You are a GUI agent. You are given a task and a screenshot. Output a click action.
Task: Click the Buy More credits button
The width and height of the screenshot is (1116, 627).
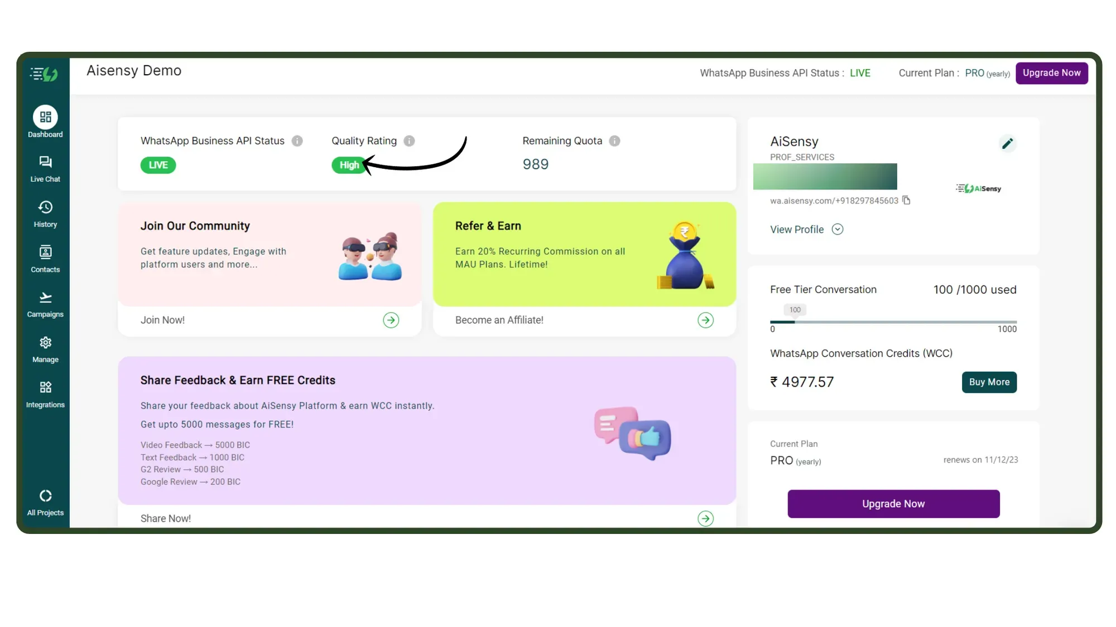click(989, 382)
